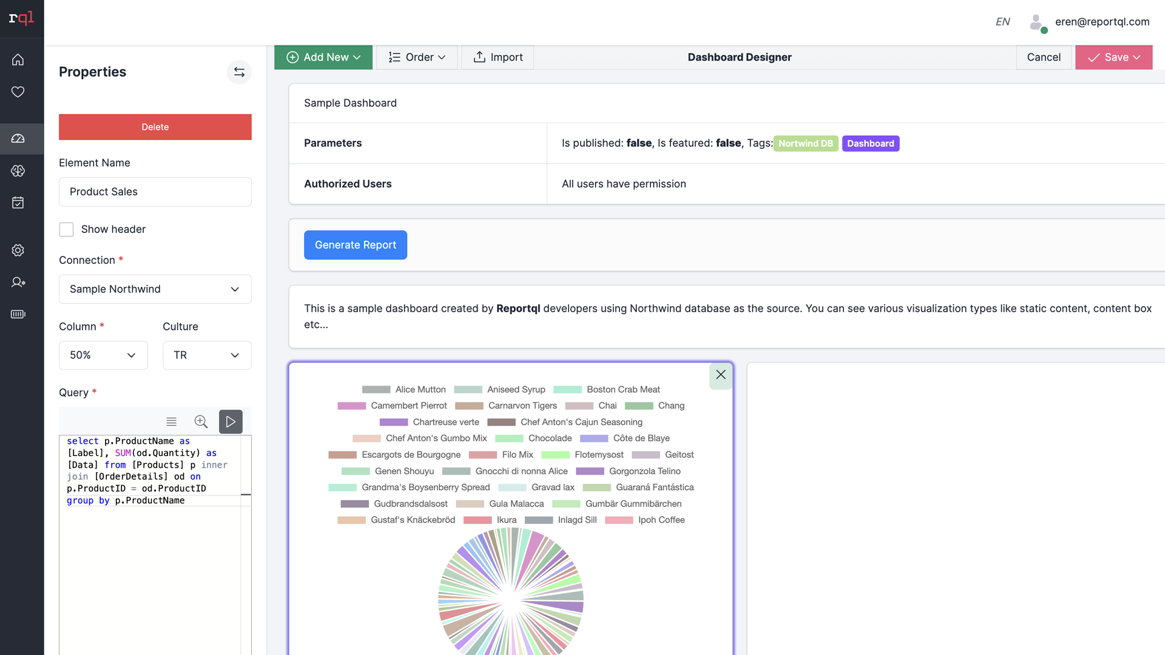Screen dimensions: 1165x655
Task: Open settings gear in sidebar
Action: pyautogui.click(x=18, y=250)
